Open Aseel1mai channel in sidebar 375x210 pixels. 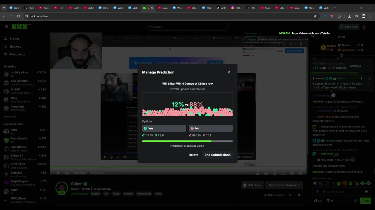tap(25, 108)
